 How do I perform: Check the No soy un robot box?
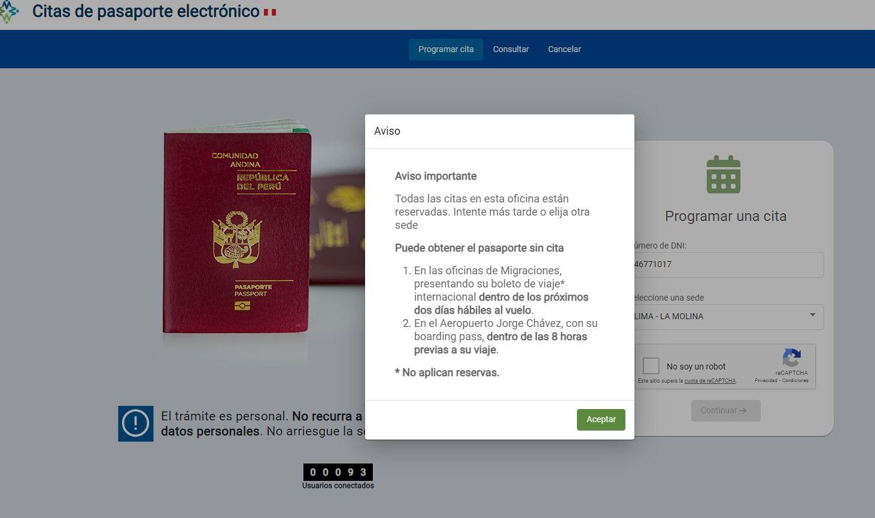click(651, 366)
